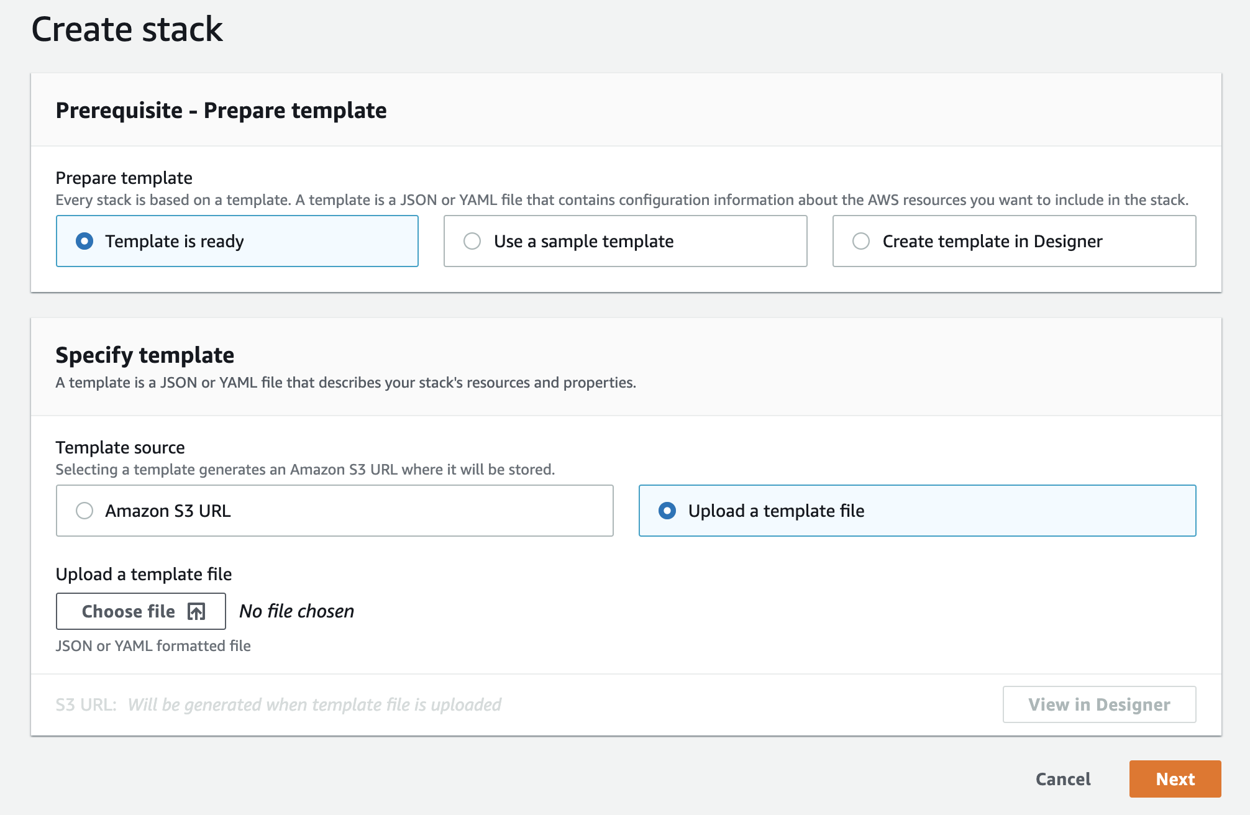Click the Prerequisite - Prepare template heading
This screenshot has height=815, width=1250.
point(221,111)
